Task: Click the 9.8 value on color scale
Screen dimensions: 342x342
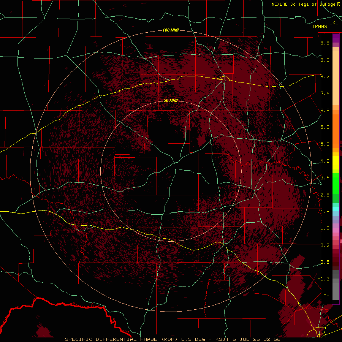Action: [325, 43]
